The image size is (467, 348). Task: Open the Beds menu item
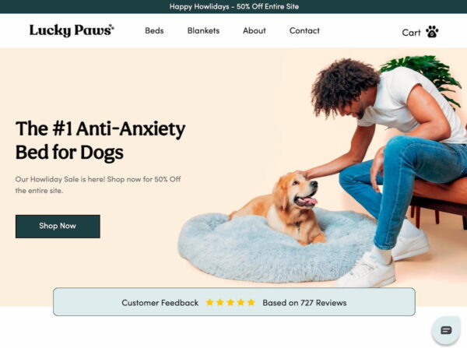(x=154, y=30)
